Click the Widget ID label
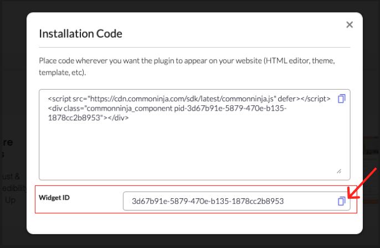This screenshot has width=380, height=248. point(54,198)
